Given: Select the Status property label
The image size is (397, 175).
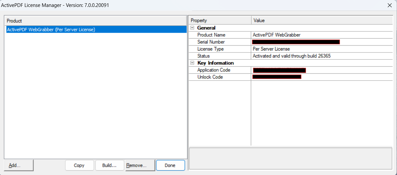Looking at the screenshot, I should click(x=203, y=56).
